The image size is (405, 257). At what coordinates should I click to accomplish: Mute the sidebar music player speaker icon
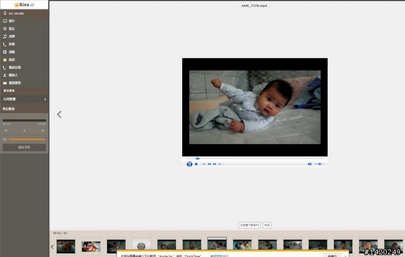(4, 139)
